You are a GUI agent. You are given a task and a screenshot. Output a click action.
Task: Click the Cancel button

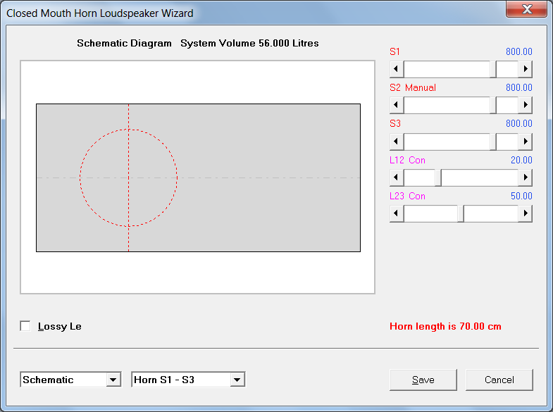click(499, 380)
